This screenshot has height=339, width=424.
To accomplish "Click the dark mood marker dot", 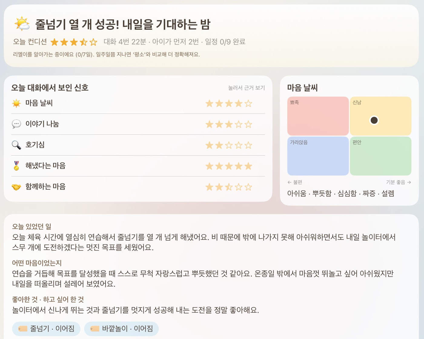I will tap(374, 120).
